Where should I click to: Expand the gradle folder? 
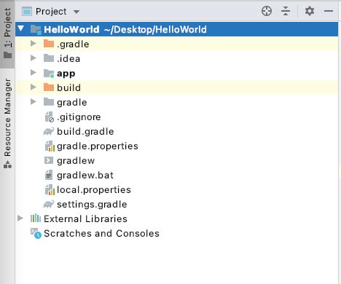pos(34,102)
